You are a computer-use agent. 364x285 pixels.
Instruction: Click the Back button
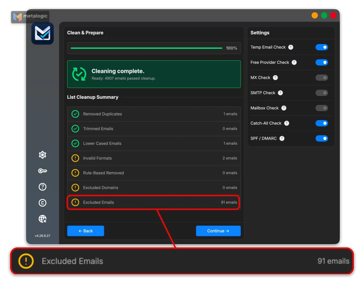point(86,231)
